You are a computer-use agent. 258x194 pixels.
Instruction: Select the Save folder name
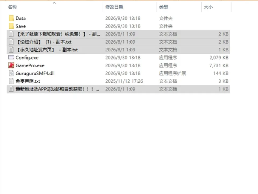click(x=21, y=26)
